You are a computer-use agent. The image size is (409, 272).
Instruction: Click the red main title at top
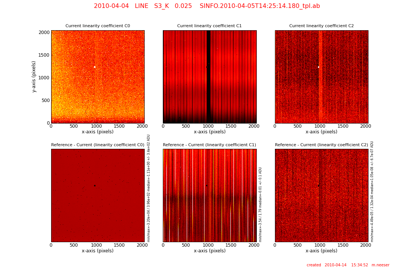pos(207,6)
